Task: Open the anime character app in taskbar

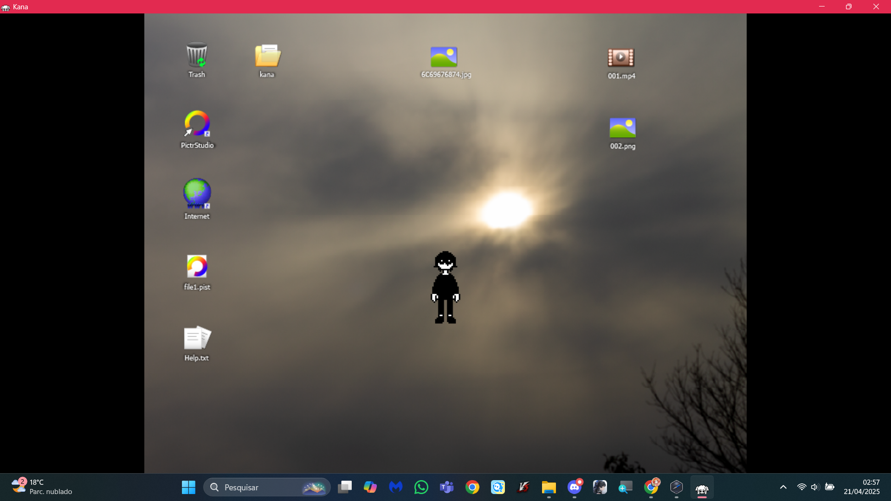Action: pos(600,487)
